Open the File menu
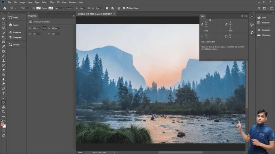This screenshot has height=154, width=275. (9, 3)
